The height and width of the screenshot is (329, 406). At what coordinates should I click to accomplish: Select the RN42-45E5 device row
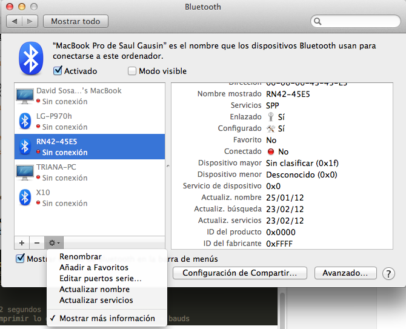point(90,147)
